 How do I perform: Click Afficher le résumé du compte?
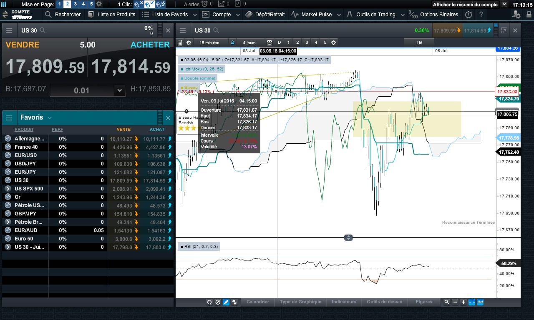pos(465,5)
